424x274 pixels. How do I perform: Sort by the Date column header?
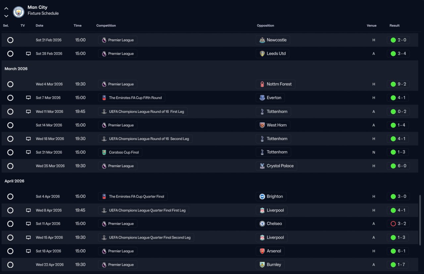point(39,25)
